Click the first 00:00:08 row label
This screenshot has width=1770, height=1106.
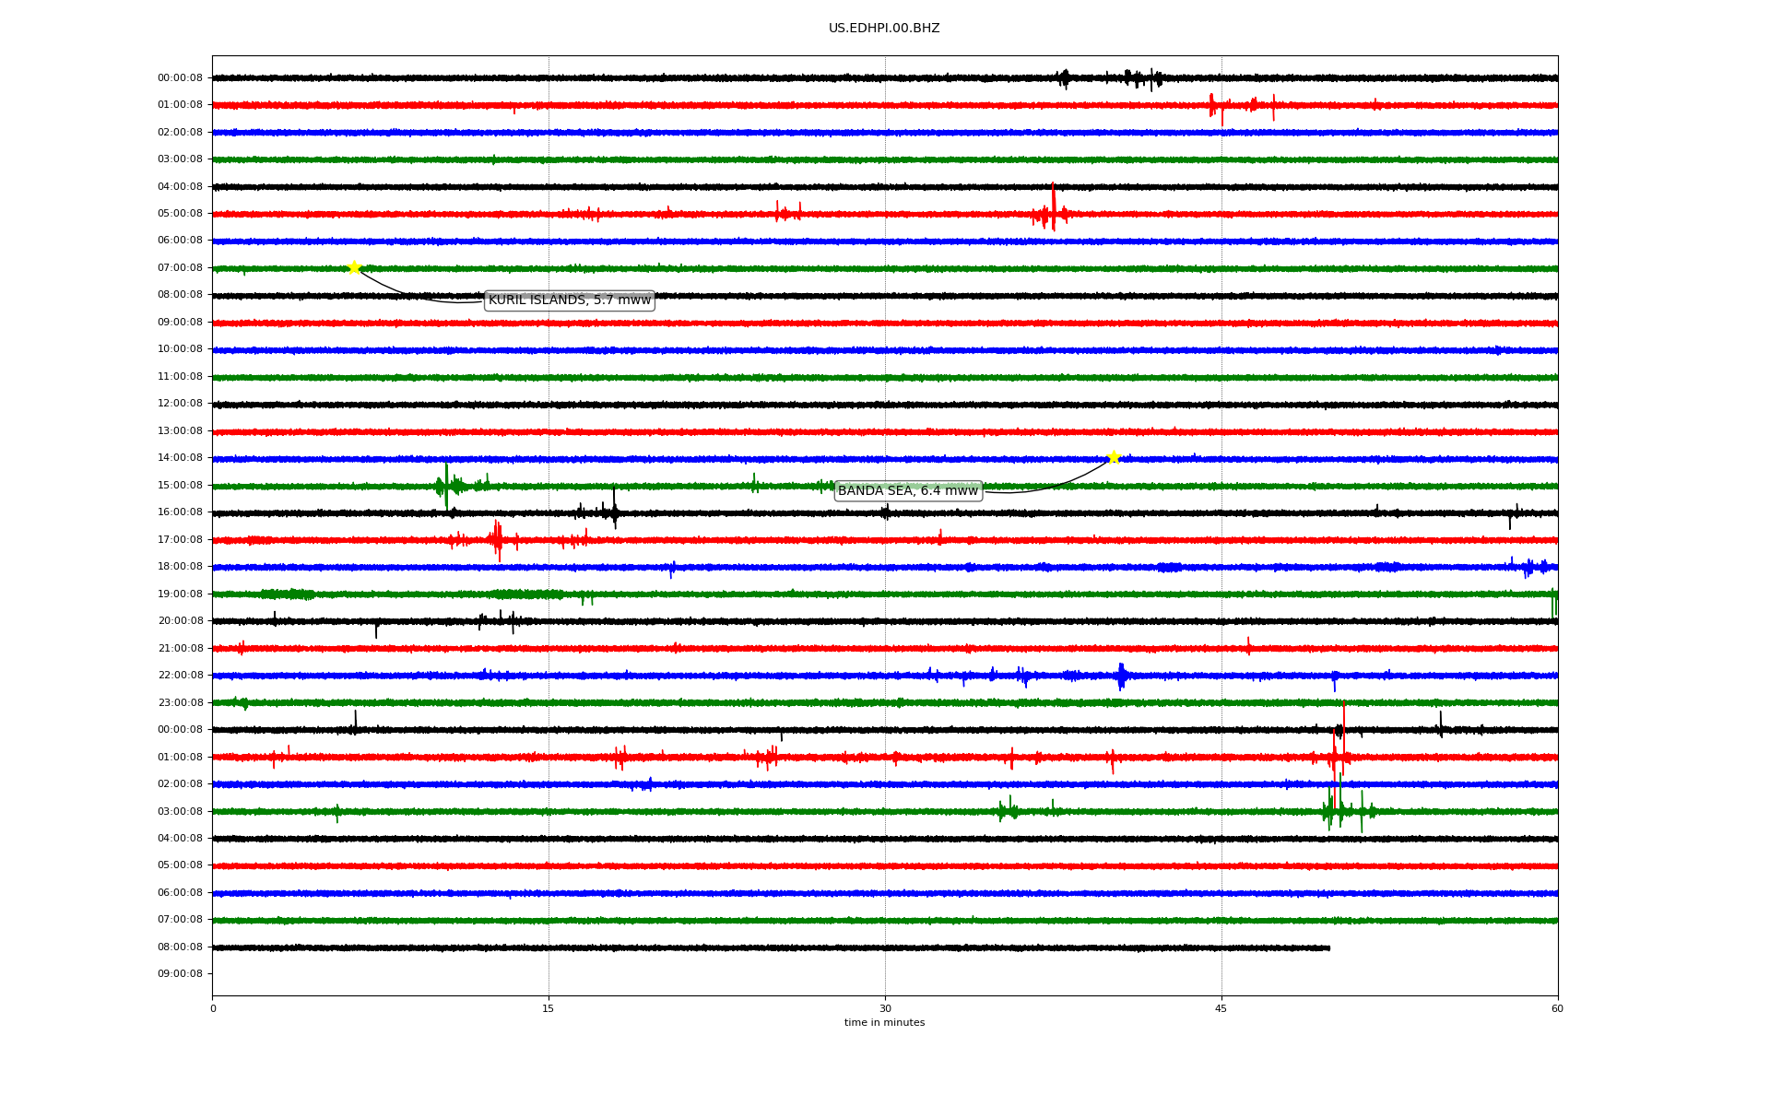180,78
